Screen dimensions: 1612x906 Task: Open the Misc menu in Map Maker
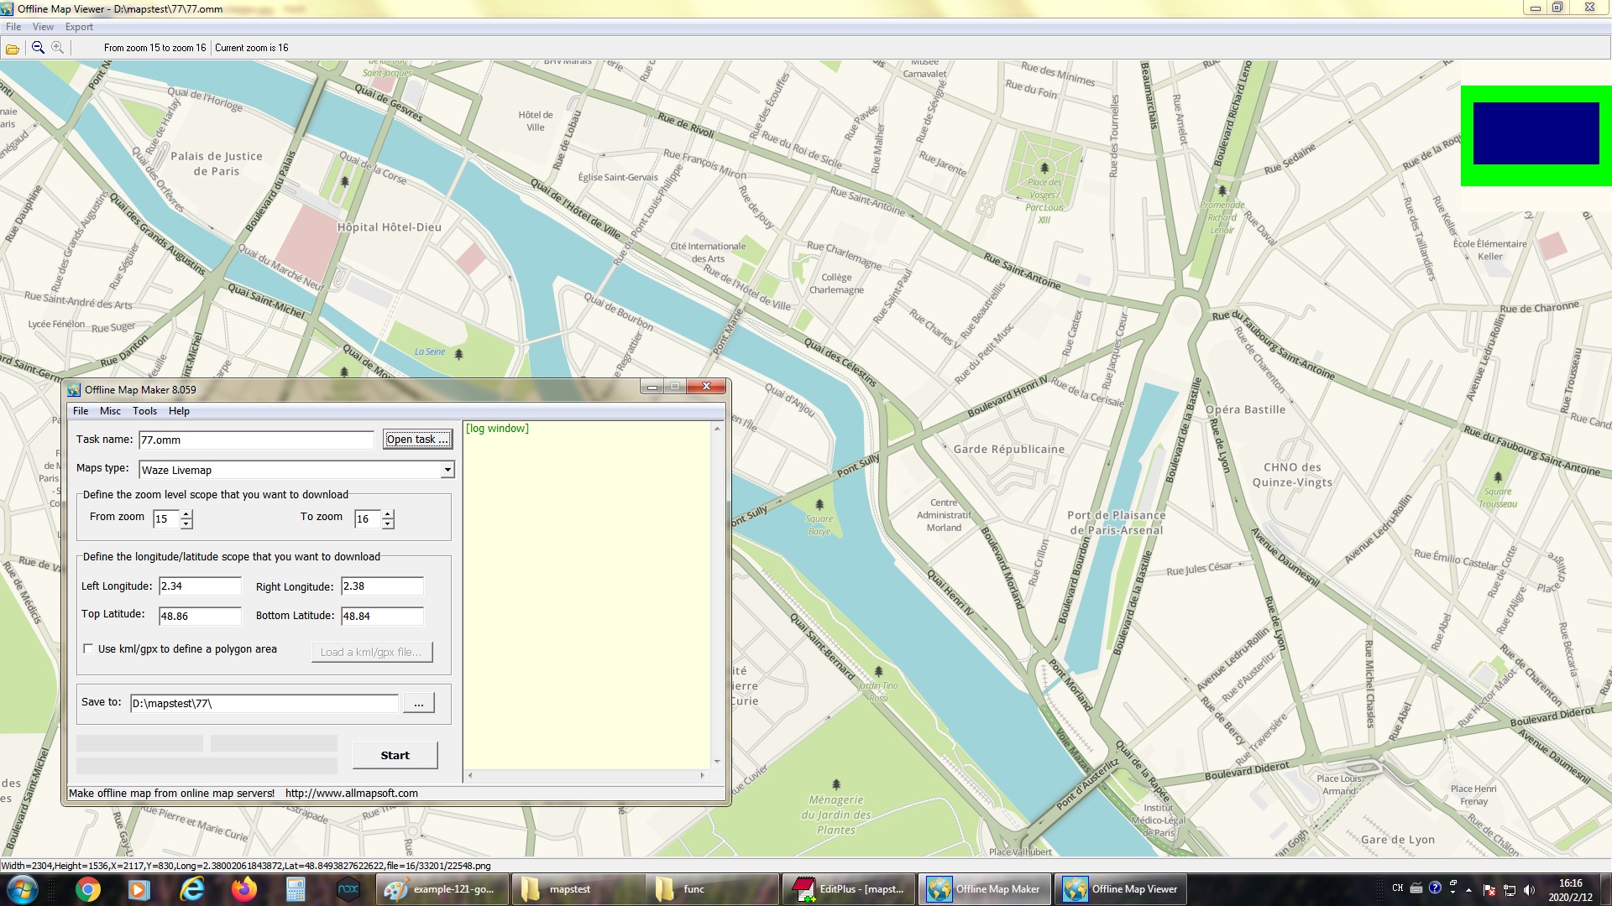(110, 411)
